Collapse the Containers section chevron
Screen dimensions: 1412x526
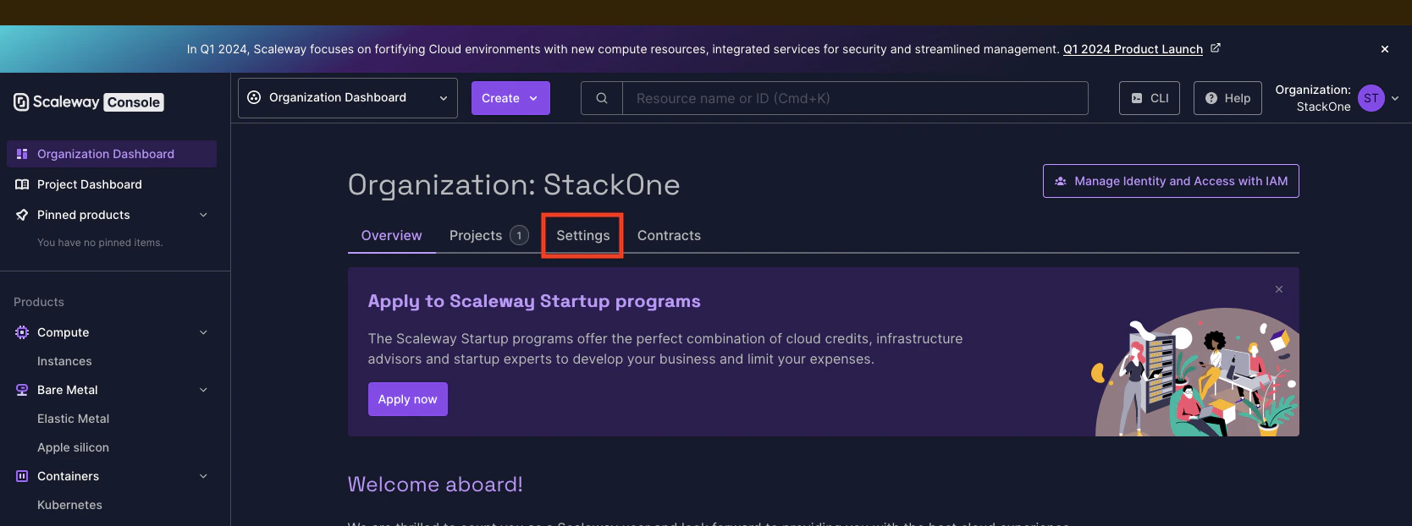[x=203, y=476]
